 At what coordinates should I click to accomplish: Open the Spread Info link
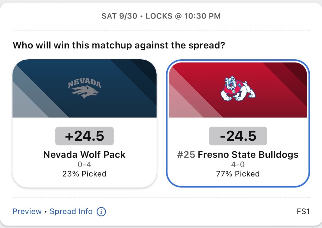[71, 212]
